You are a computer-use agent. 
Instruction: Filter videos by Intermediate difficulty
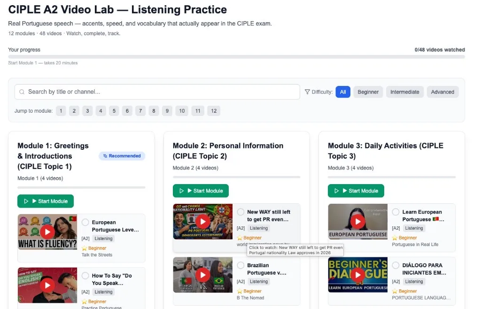click(404, 92)
